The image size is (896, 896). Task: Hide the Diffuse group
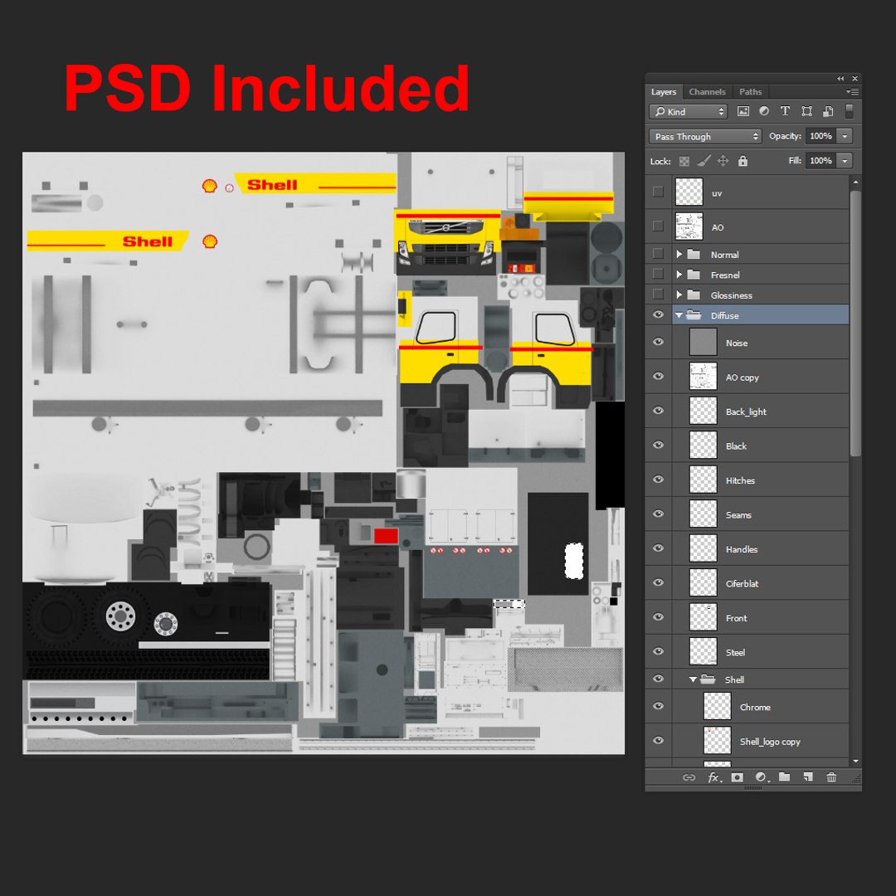[658, 315]
